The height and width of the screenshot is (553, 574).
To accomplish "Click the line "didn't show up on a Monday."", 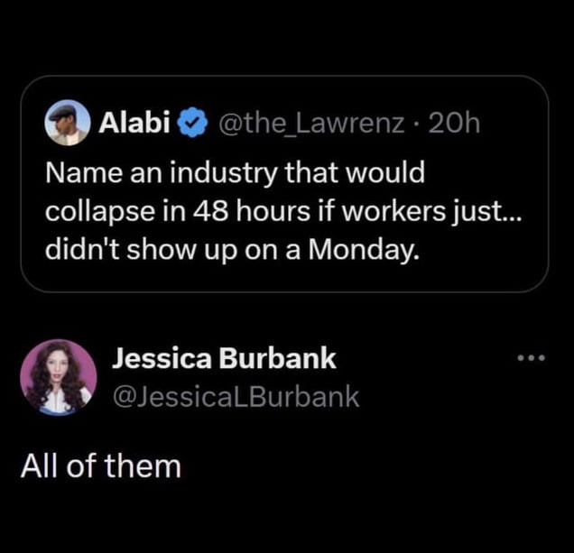I will pyautogui.click(x=232, y=250).
